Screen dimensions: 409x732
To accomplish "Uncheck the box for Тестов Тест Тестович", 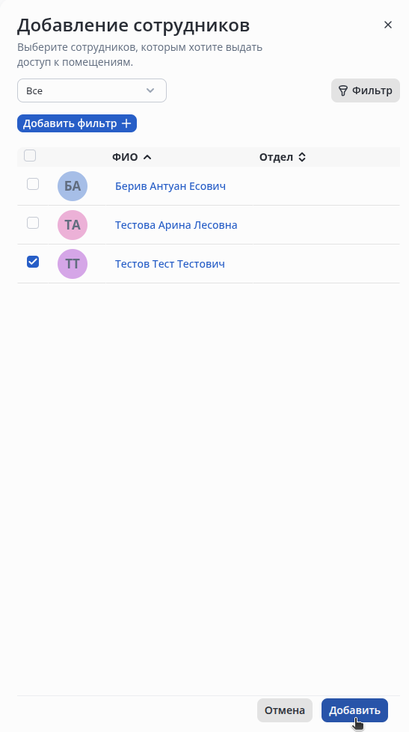I will coord(33,262).
